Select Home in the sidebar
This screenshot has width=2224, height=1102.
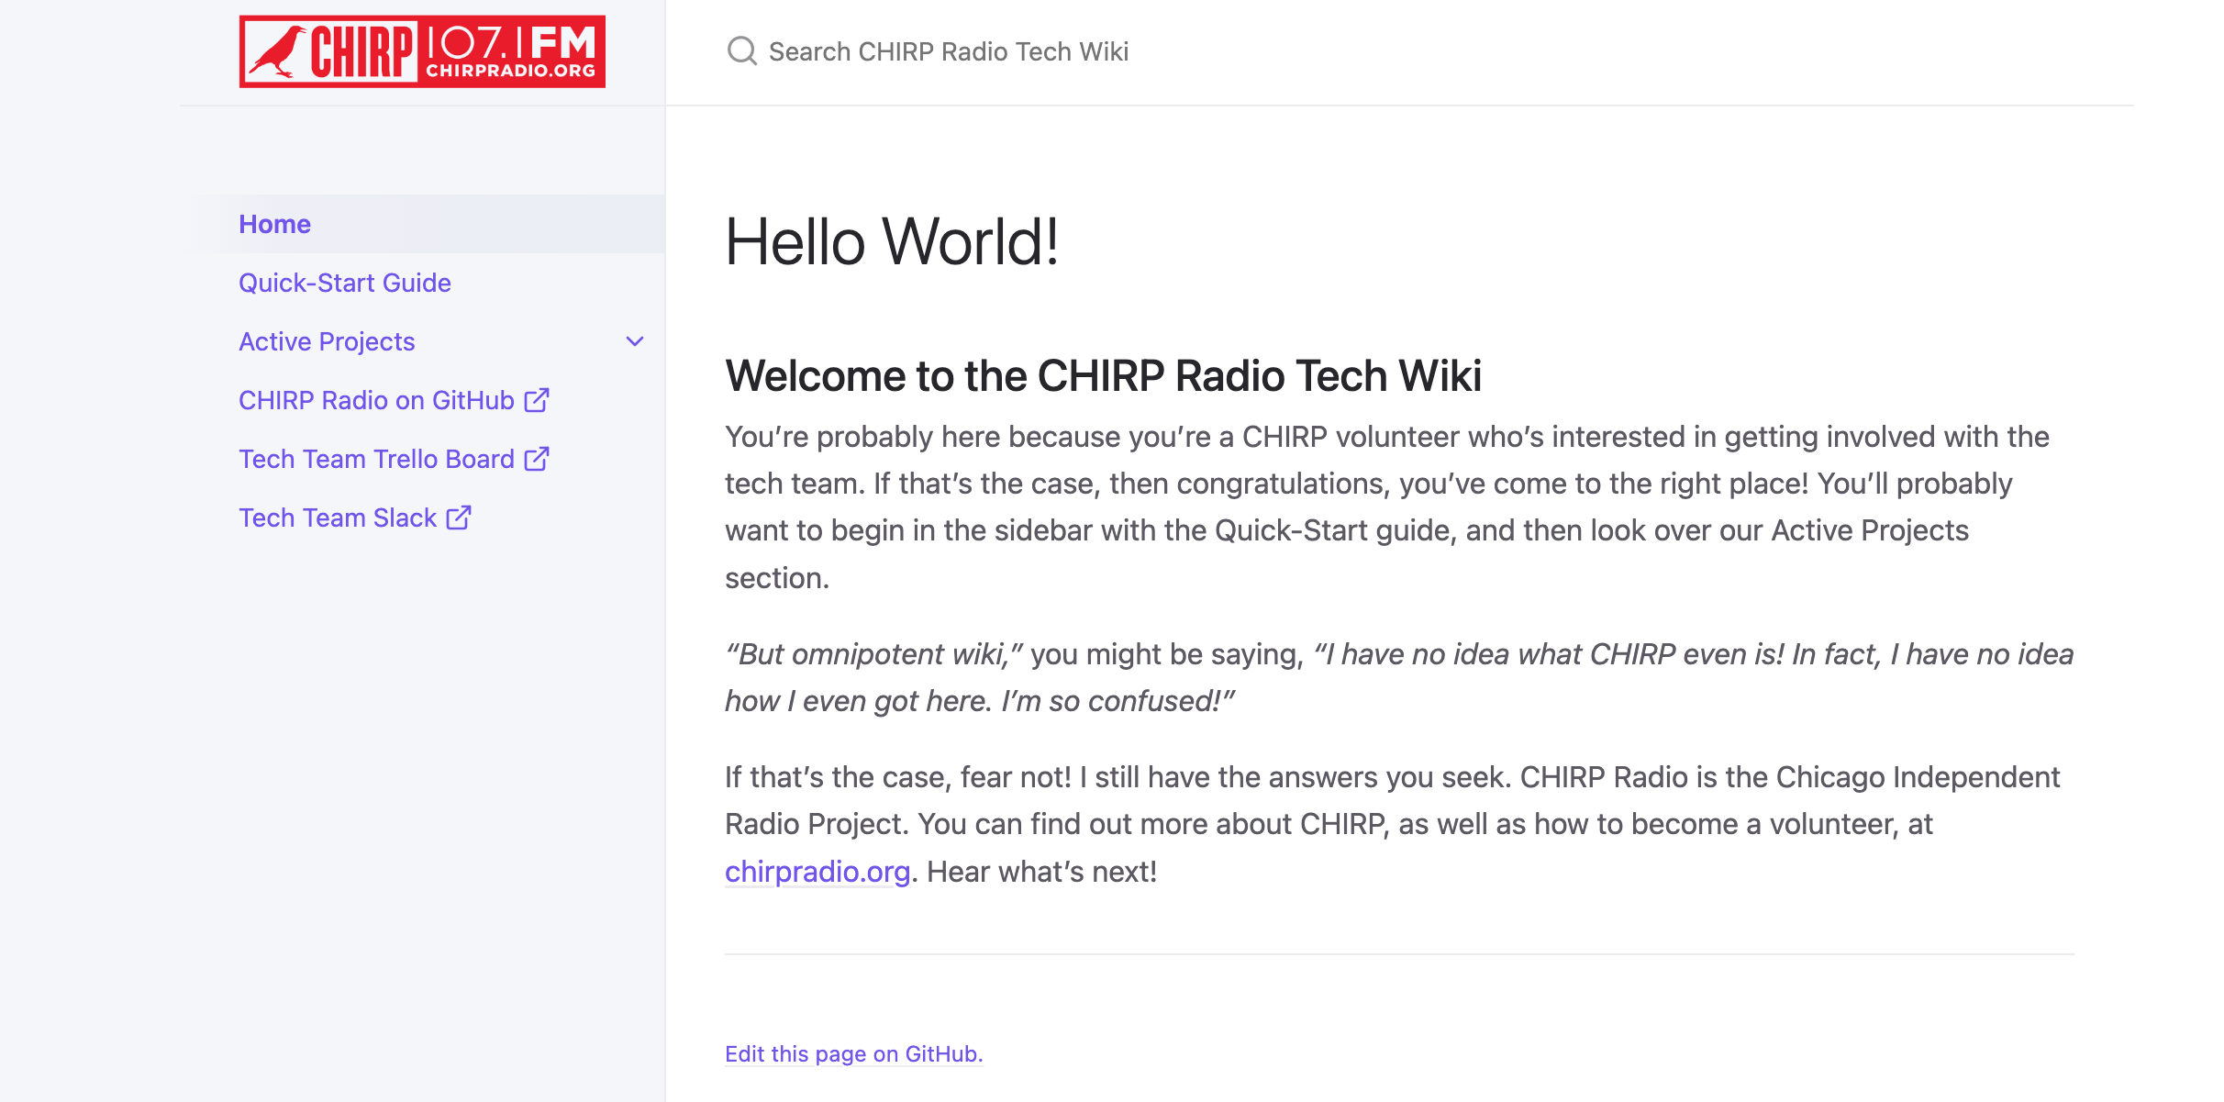tap(274, 223)
